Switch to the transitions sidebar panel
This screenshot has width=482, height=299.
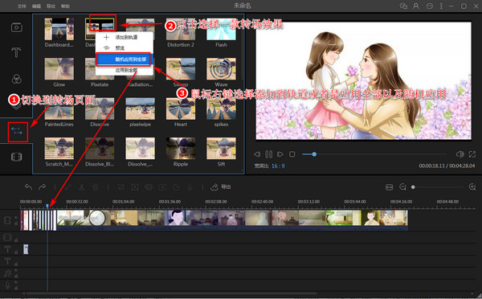pos(17,131)
